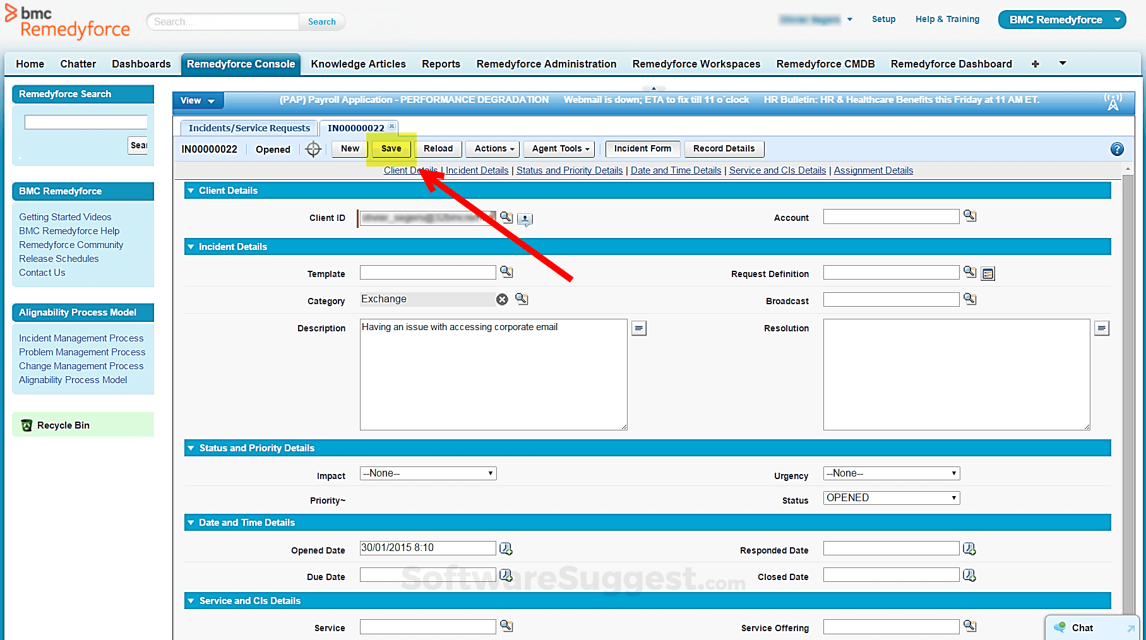Add a new tab with plus icon
The image size is (1146, 640).
[x=1036, y=64]
